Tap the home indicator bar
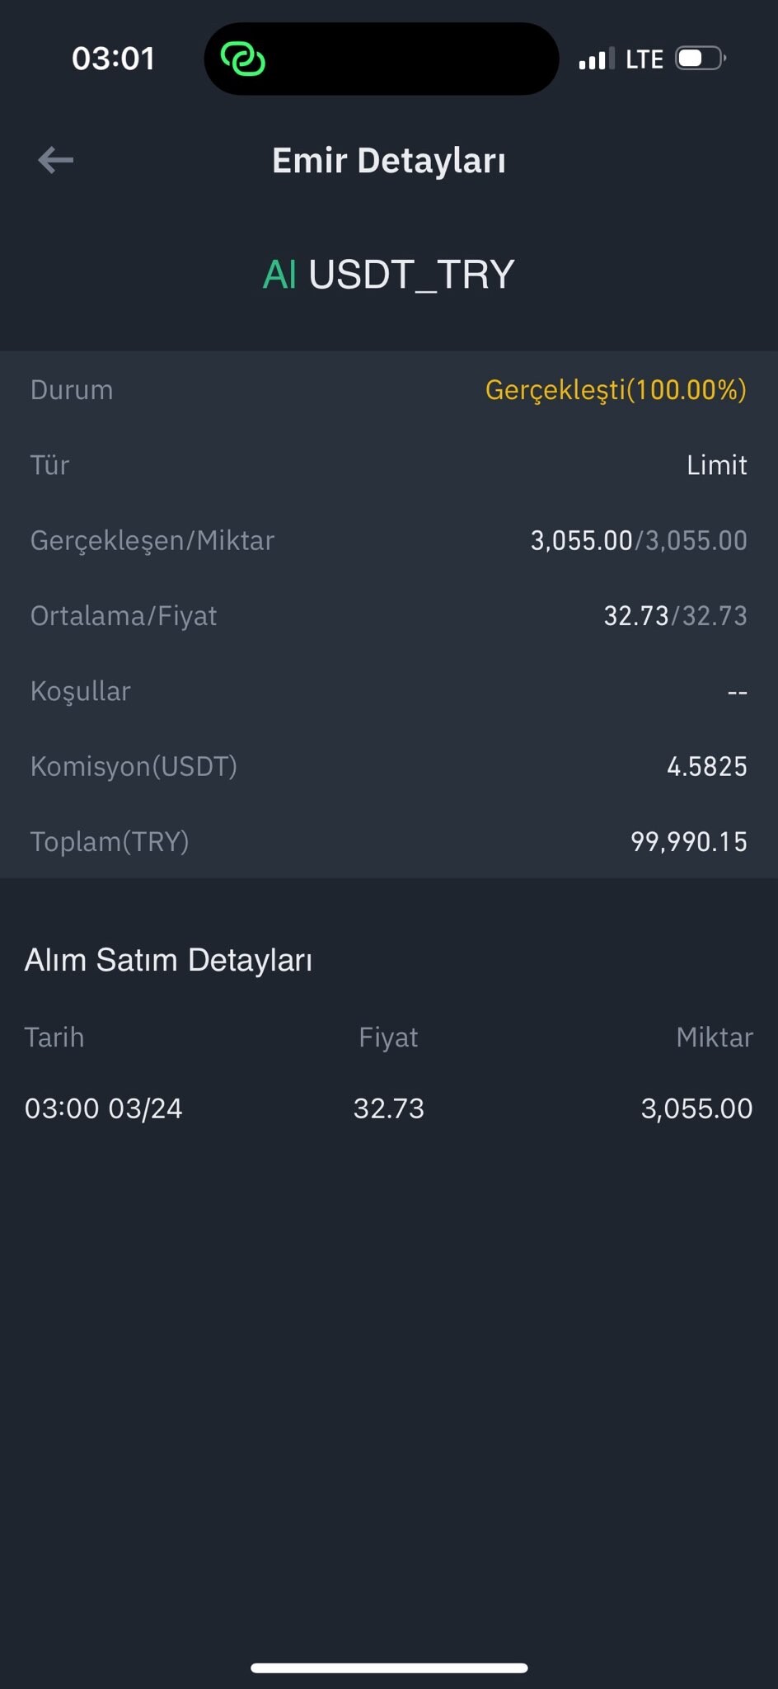778x1689 pixels. (389, 1668)
